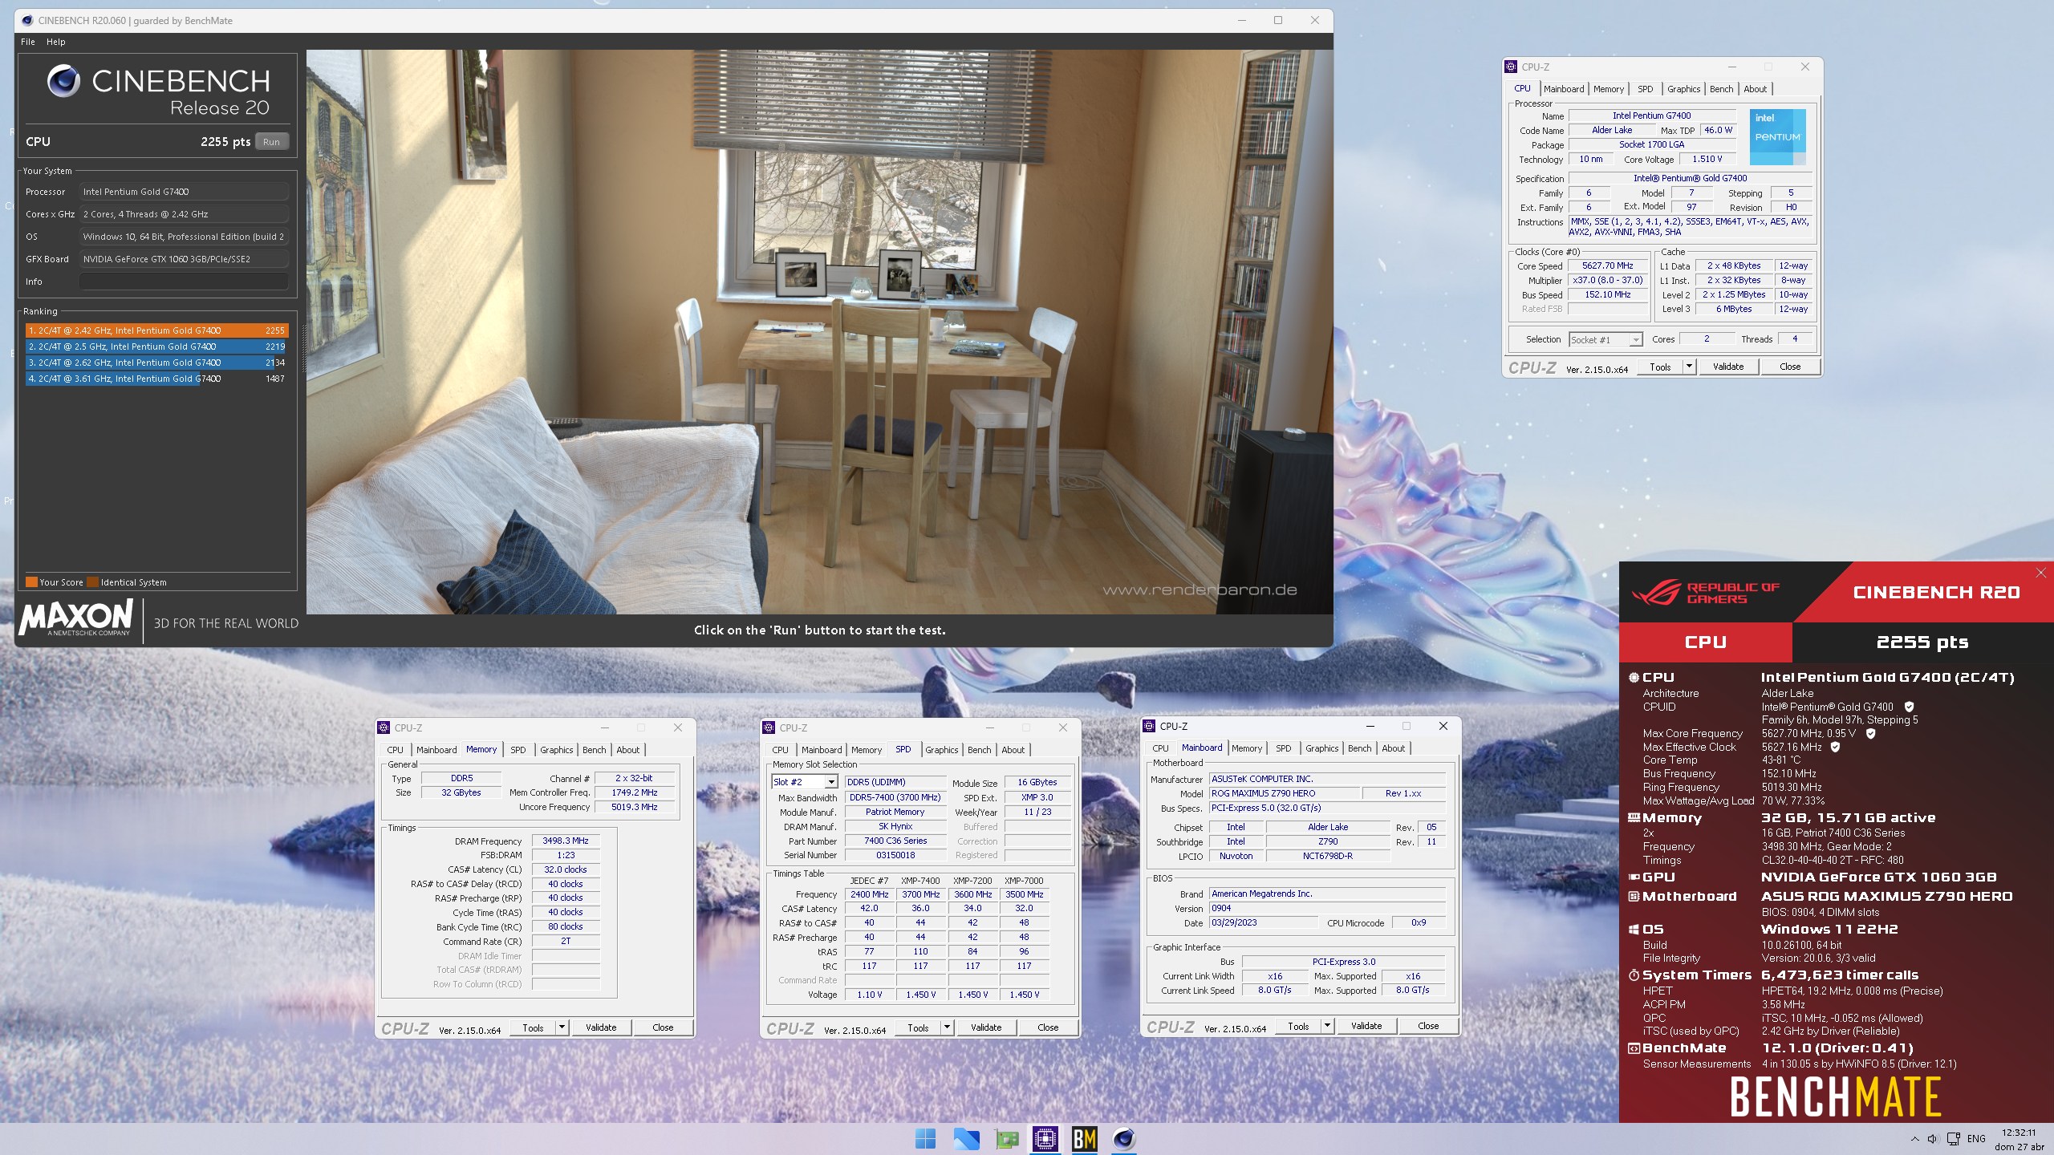The image size is (2054, 1155).
Task: Run the Cinebench CPU test
Action: point(272,142)
